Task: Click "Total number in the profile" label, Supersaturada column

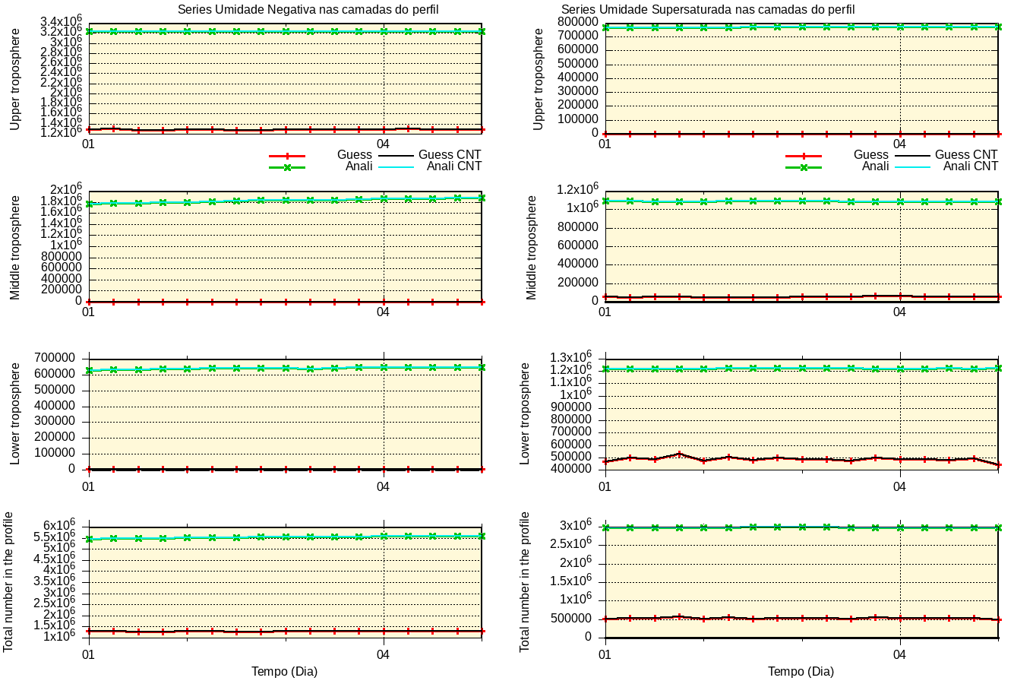Action: point(524,581)
